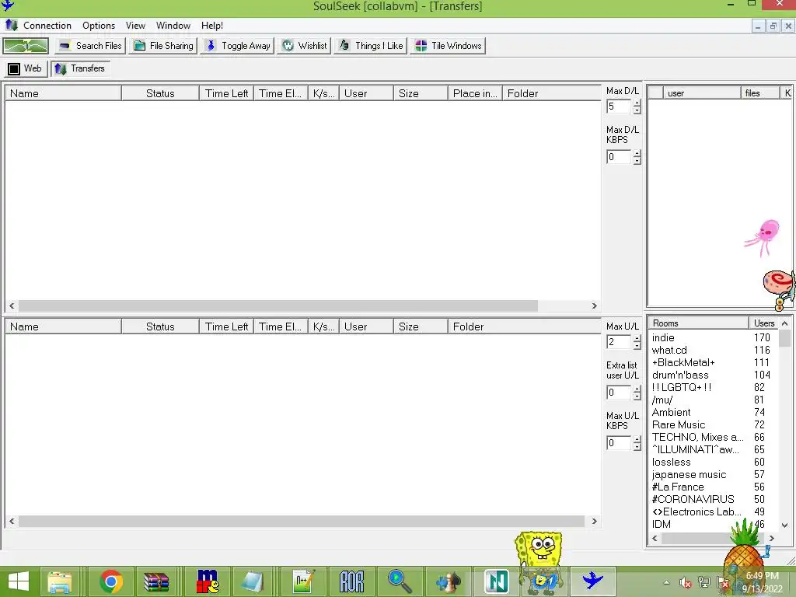Increase Extra list user U/L value
Viewport: 796px width, 597px height.
(x=637, y=389)
